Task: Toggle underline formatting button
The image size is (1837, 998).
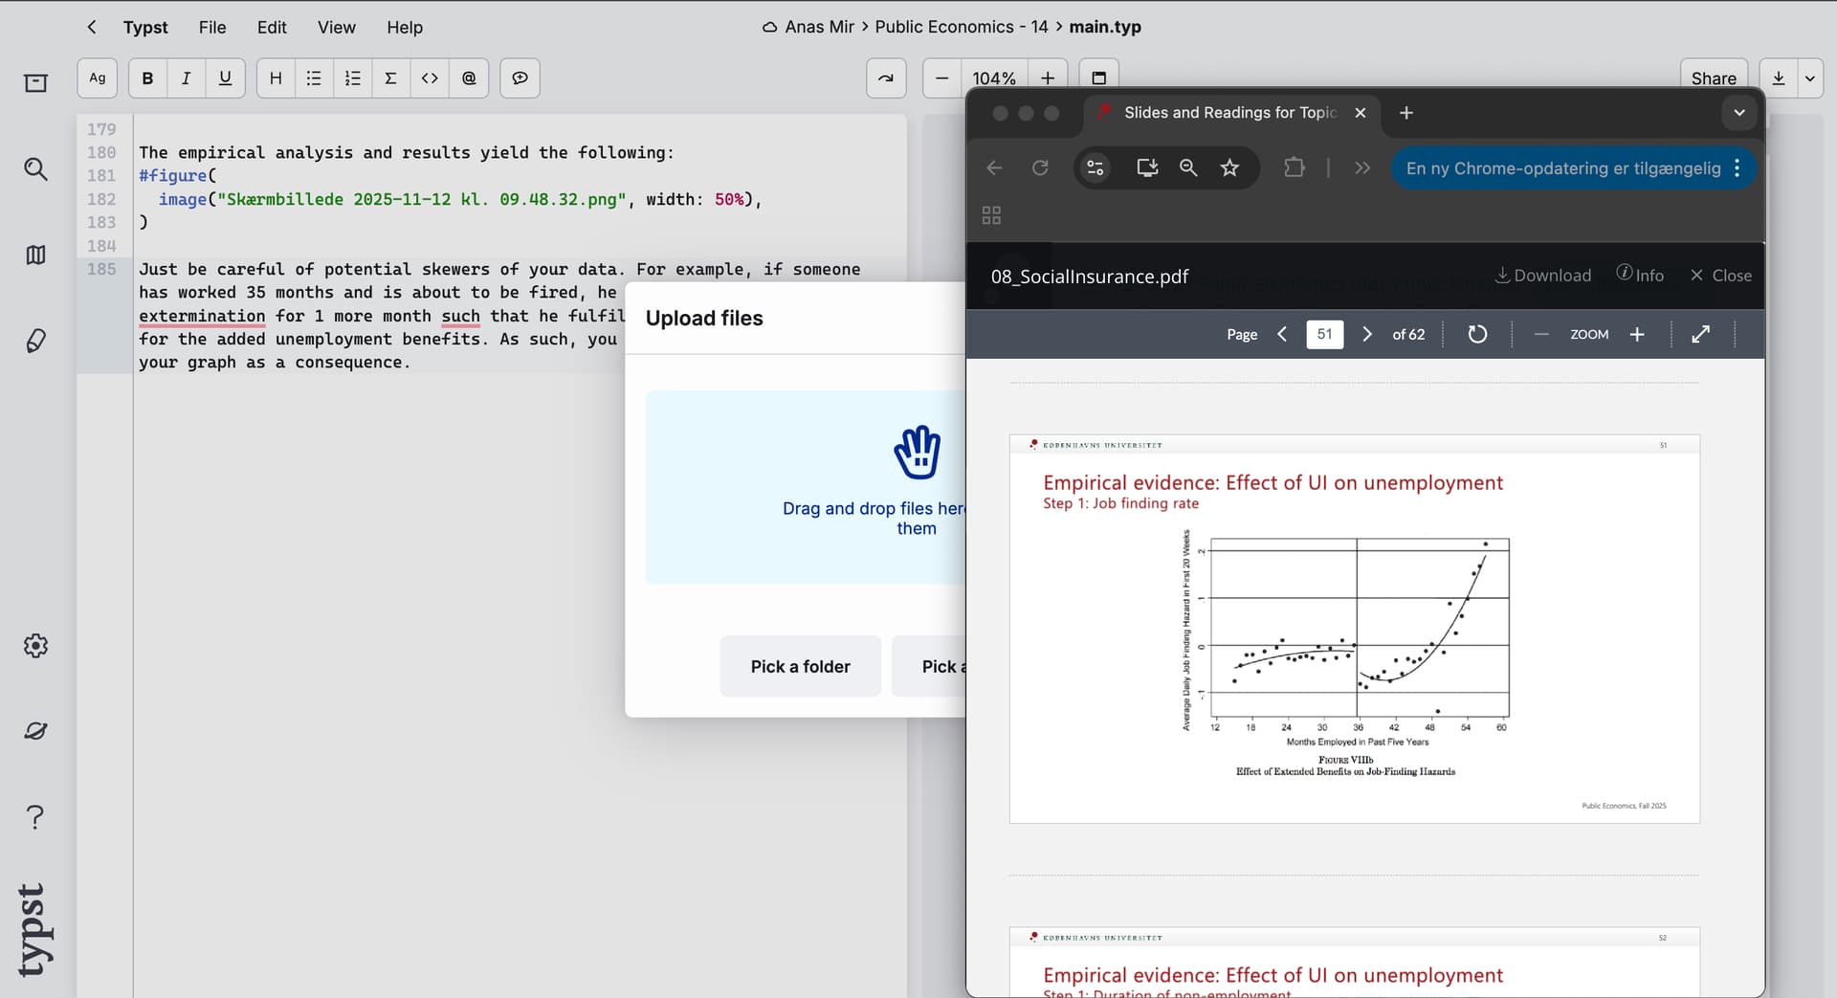Action: pos(225,78)
